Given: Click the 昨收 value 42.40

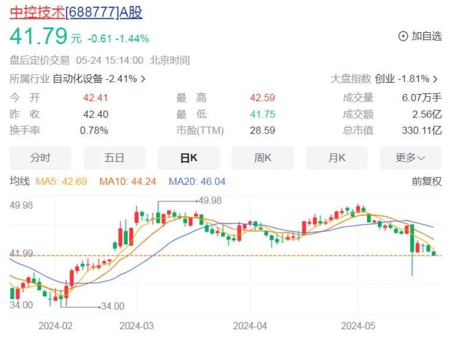Looking at the screenshot, I should point(96,114).
